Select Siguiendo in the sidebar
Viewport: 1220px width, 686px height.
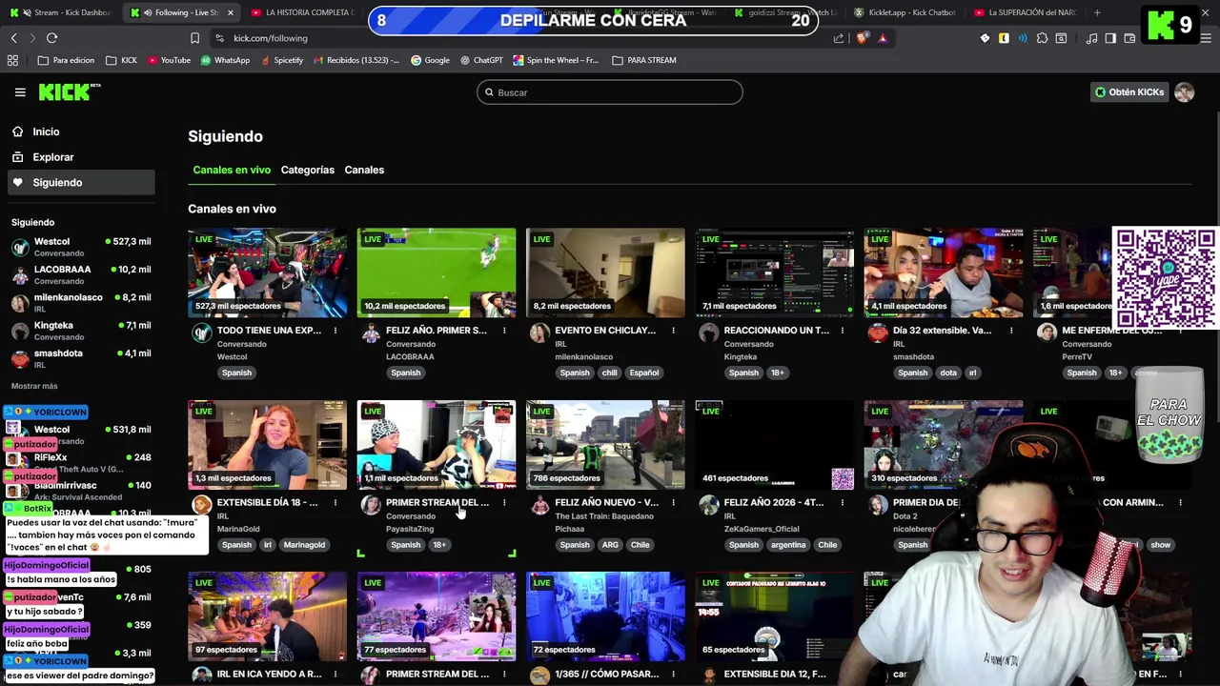[x=81, y=182]
